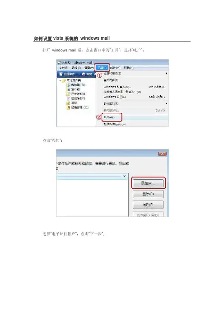Viewport: 224px width, 317px height.
Task: Open the Junk E-mail (垃圾邮件) folder icon
Action: [x=69, y=107]
